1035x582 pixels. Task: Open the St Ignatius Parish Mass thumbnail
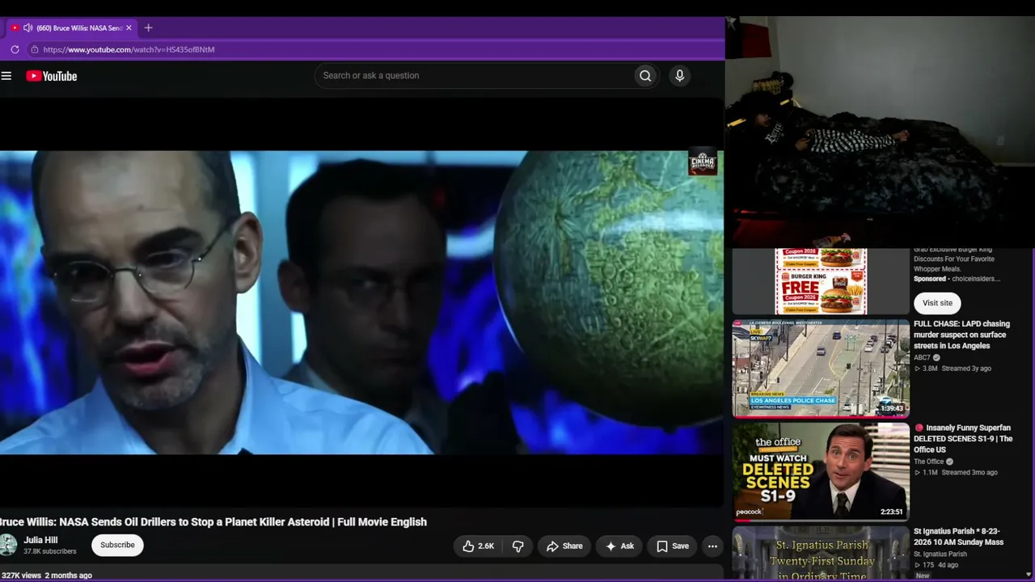(821, 554)
